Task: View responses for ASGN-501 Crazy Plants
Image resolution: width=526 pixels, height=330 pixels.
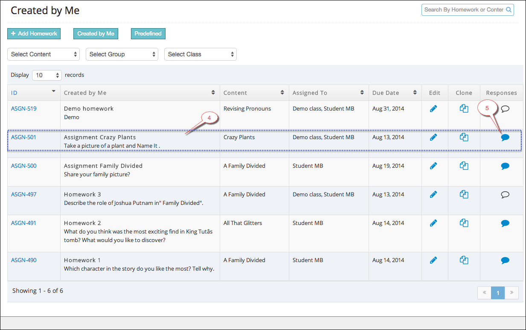Action: pyautogui.click(x=505, y=137)
